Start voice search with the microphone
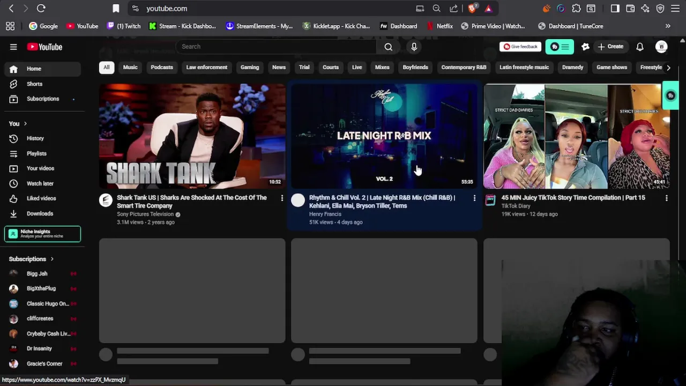 pos(414,47)
